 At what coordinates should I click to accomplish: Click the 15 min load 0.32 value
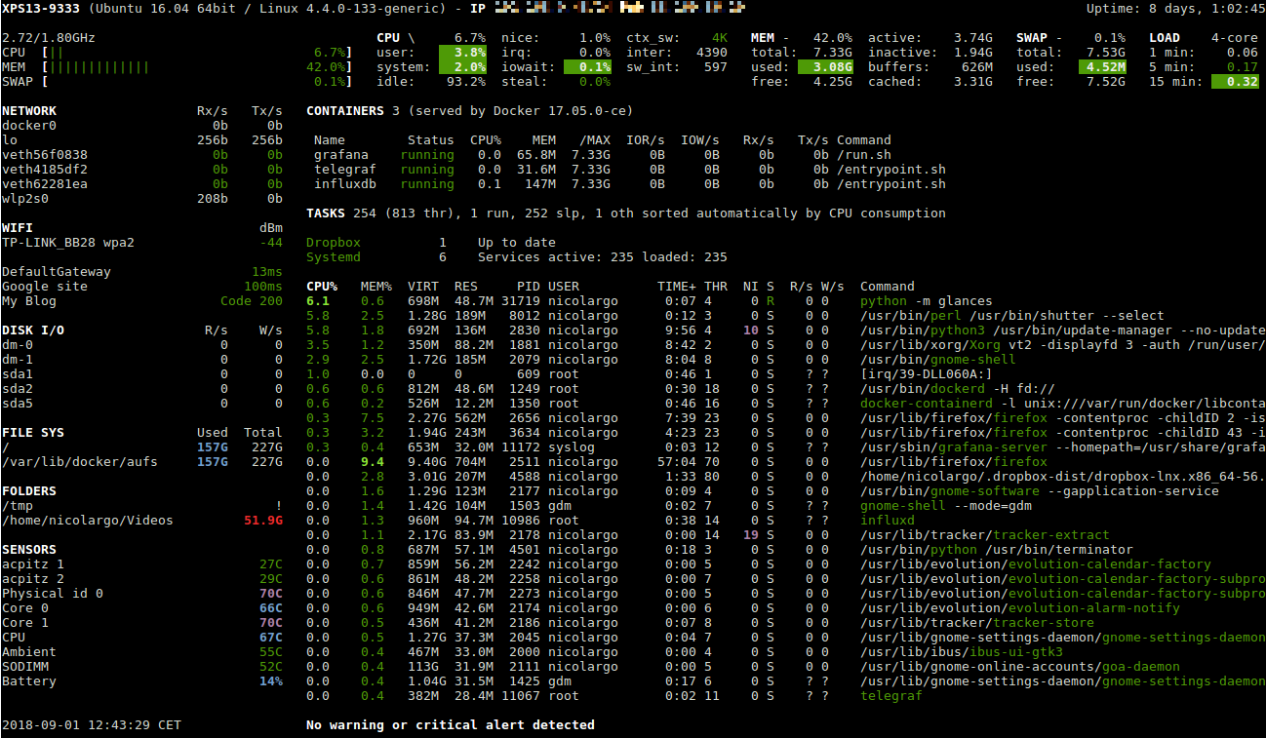[x=1235, y=82]
